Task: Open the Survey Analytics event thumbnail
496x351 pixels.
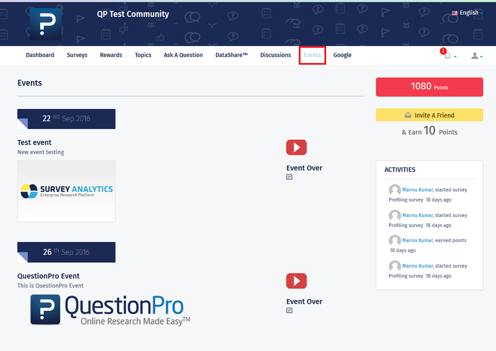Action: 67,191
